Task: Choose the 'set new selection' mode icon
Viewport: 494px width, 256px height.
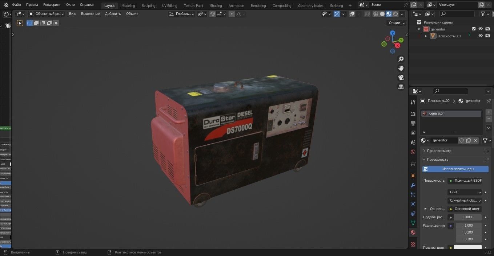Action: point(30,23)
